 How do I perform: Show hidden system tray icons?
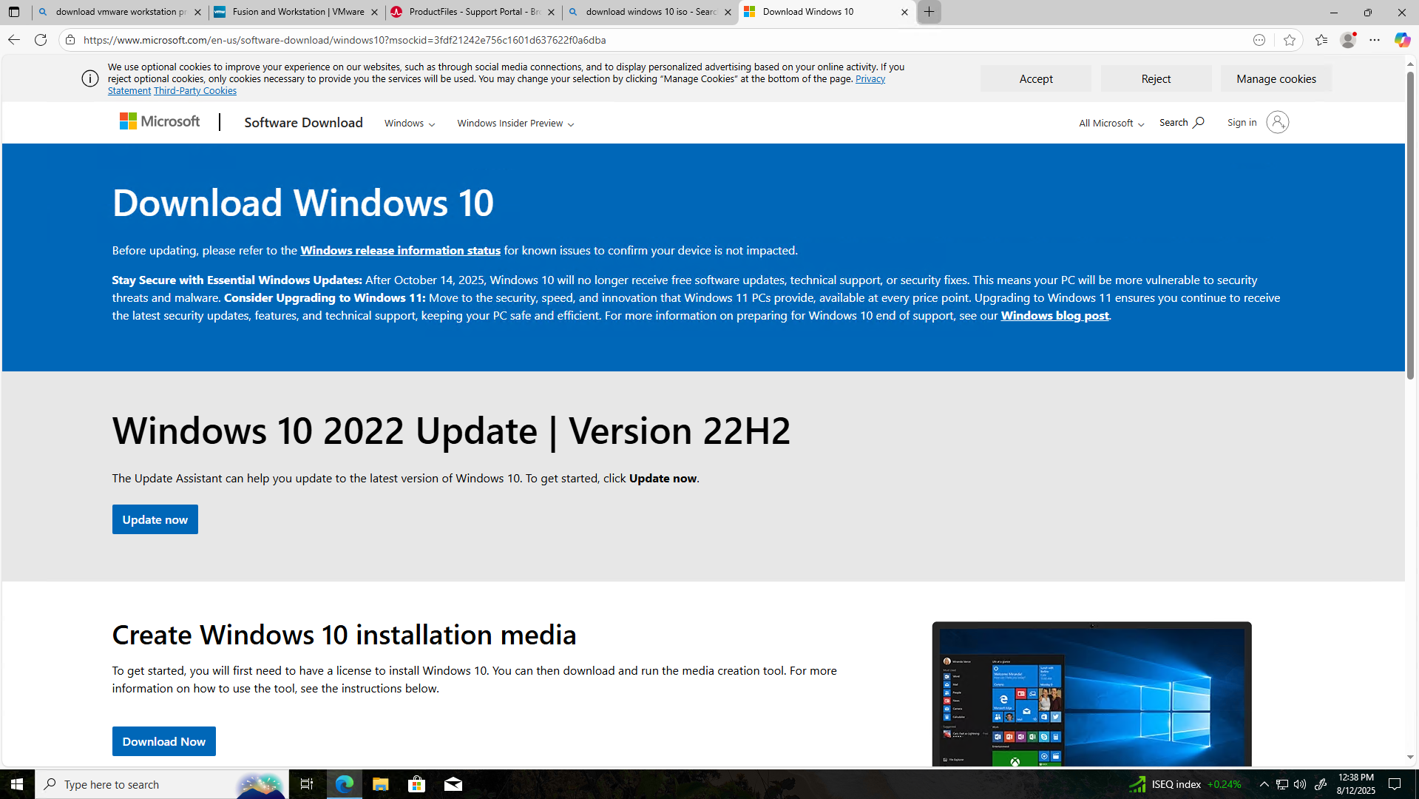[1264, 784]
